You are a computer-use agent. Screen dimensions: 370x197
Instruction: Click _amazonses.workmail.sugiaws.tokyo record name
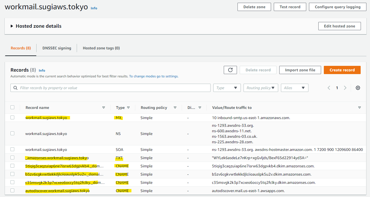(x=57, y=158)
